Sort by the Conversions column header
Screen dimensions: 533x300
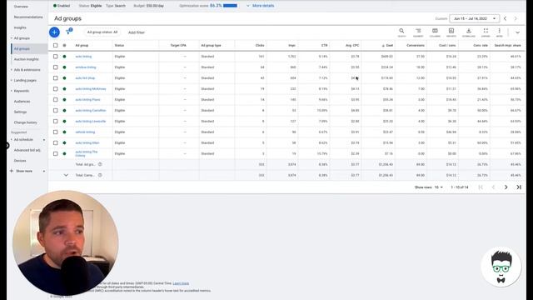(x=416, y=45)
